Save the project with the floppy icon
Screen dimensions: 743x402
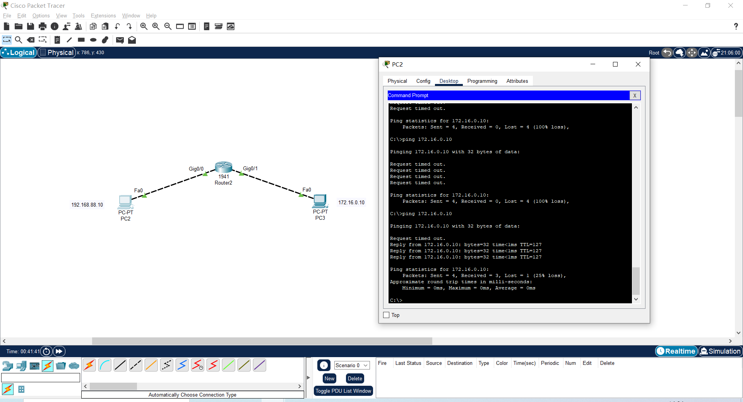[x=31, y=26]
